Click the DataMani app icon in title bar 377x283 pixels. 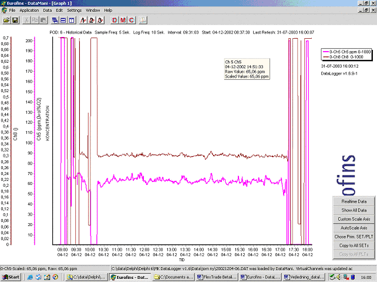point(4,3)
